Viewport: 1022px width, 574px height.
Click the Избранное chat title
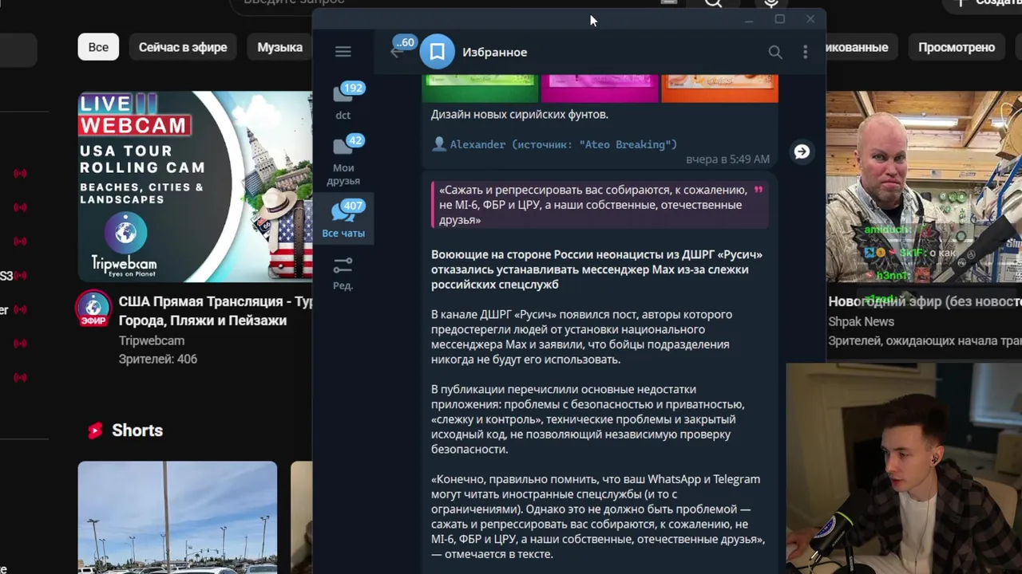494,52
